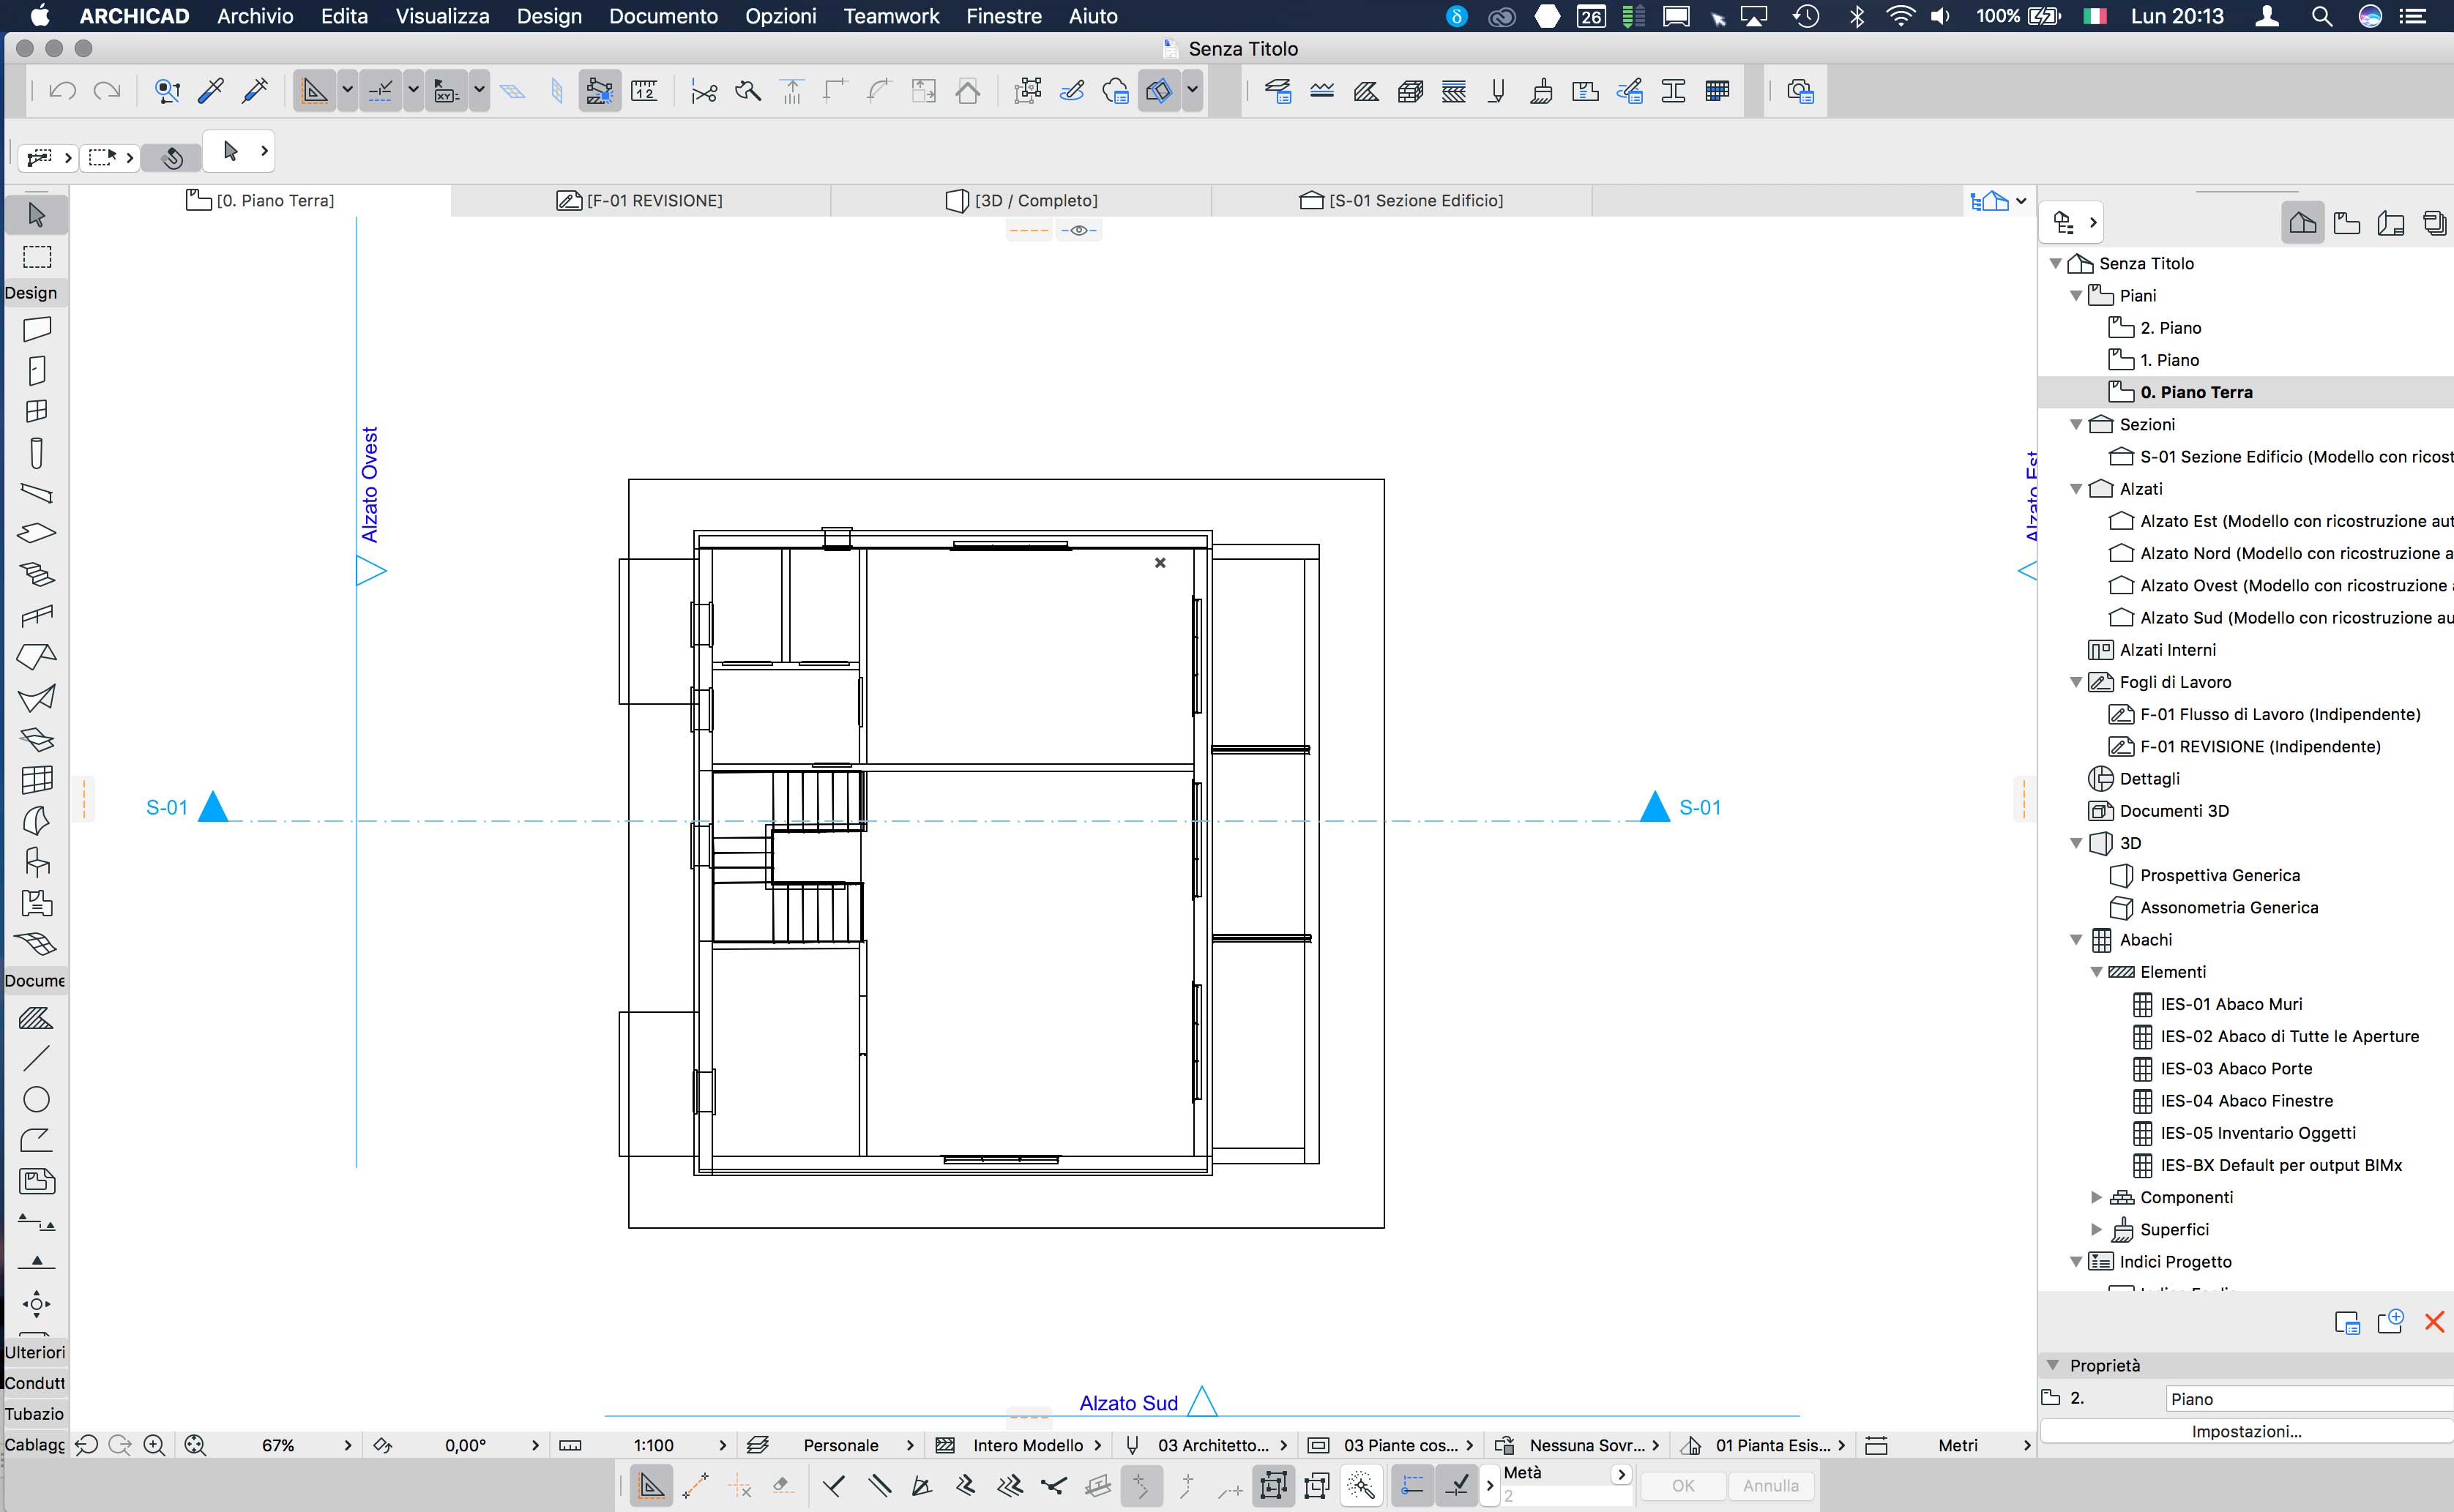Screen dimensions: 2454x1512
Task: Click the Trim scissors icon
Action: coord(704,92)
